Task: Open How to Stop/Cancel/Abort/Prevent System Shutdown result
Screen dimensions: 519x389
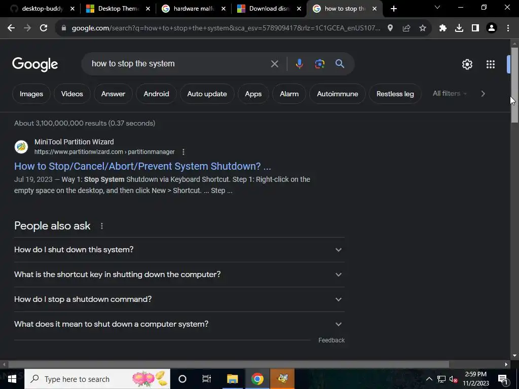Action: (142, 166)
